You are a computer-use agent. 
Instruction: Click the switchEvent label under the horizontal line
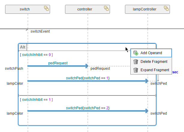(40, 31)
